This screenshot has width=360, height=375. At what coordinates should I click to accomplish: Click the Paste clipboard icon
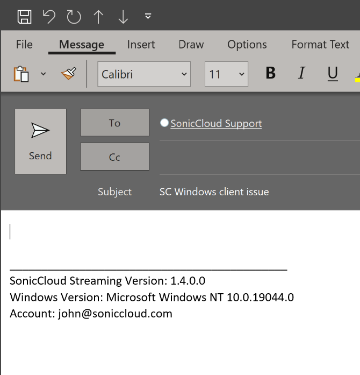point(21,74)
